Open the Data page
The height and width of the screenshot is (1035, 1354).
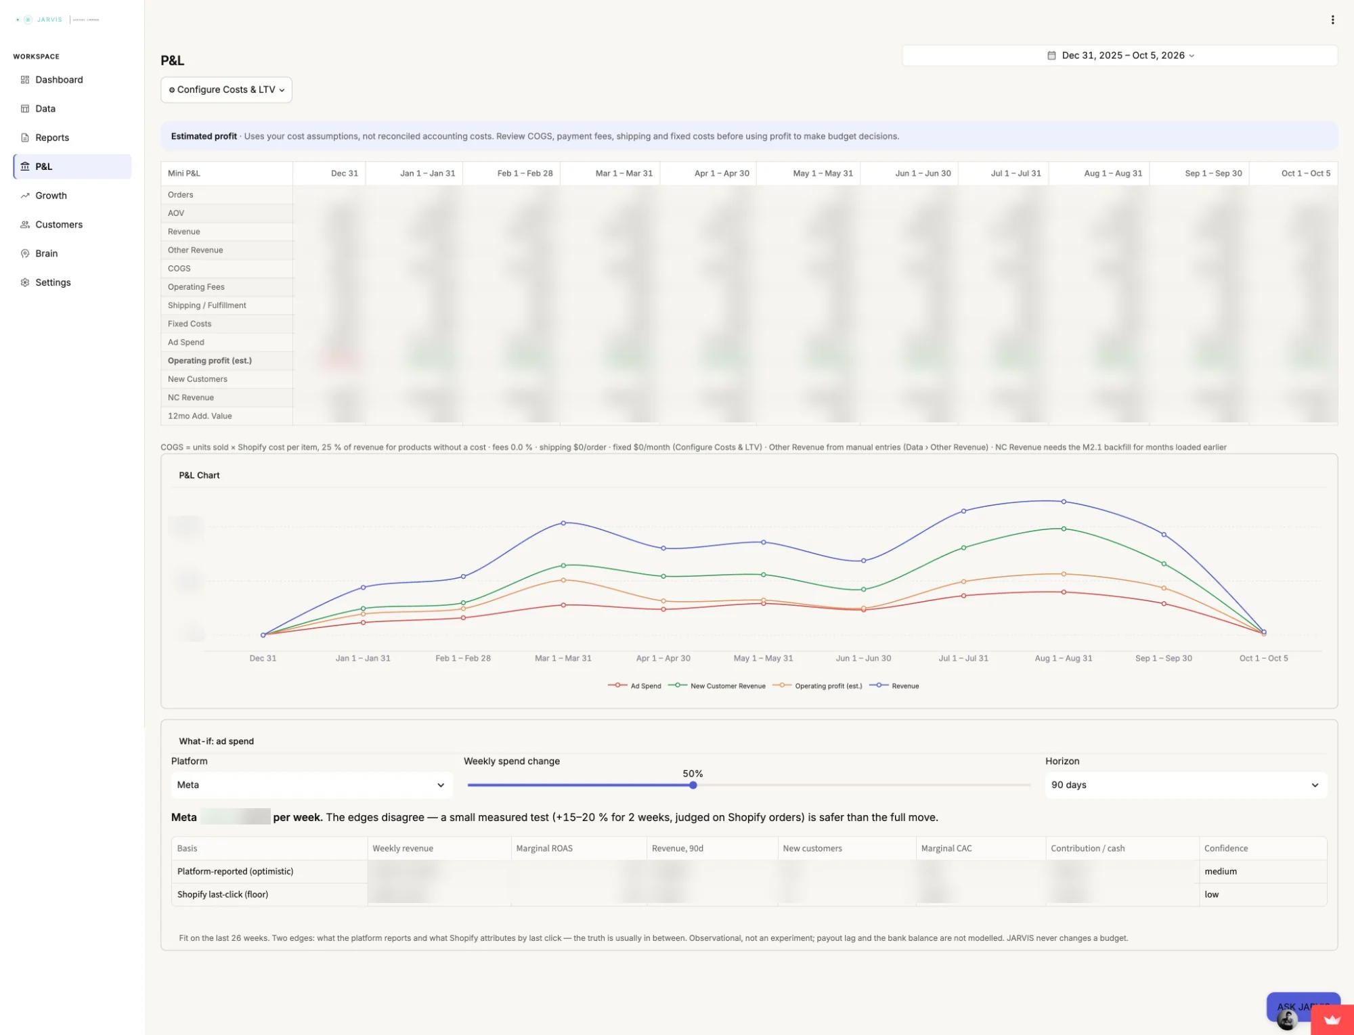[x=72, y=109]
